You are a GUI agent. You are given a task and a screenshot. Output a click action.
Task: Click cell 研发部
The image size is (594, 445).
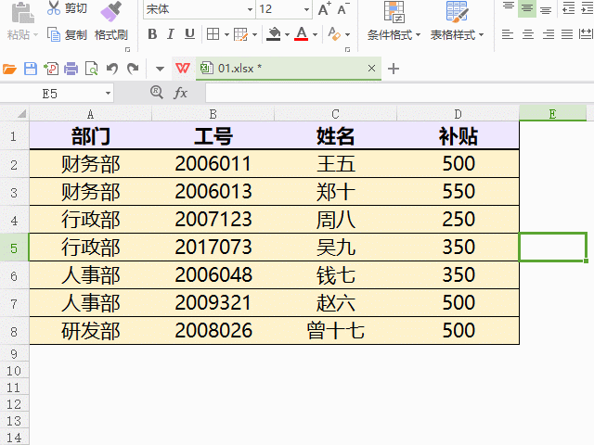(x=91, y=331)
